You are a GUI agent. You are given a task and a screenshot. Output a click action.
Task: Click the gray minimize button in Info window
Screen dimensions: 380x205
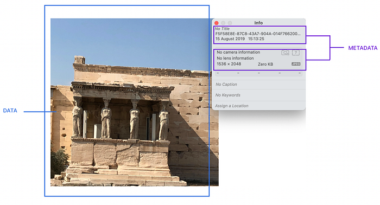223,23
